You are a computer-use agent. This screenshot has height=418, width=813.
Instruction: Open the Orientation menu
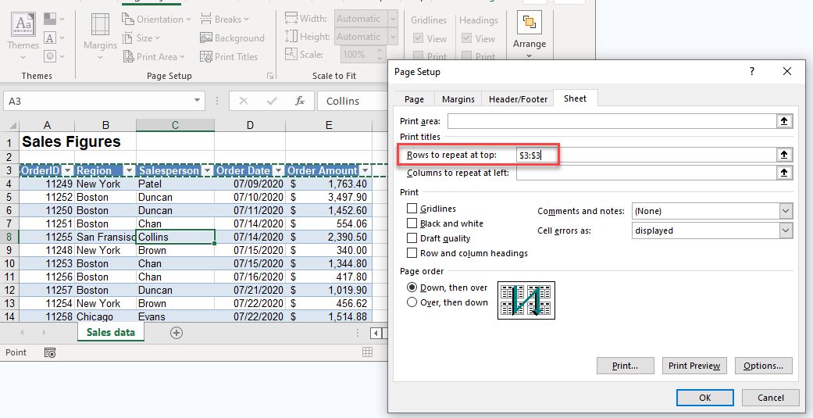(x=156, y=20)
